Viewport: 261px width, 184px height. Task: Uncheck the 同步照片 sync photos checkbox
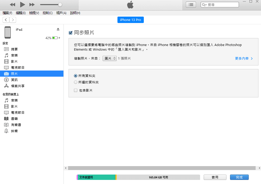tap(71, 33)
